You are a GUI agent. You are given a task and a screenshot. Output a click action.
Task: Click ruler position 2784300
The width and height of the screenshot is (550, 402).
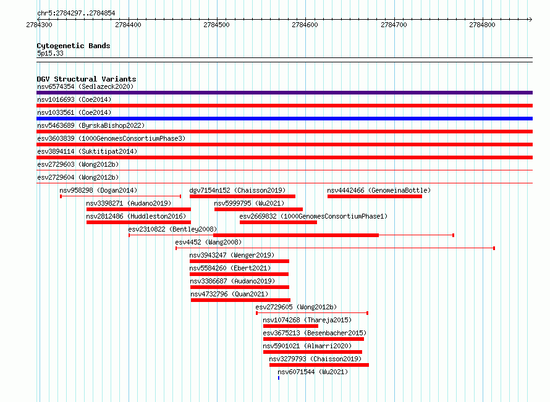(x=40, y=25)
